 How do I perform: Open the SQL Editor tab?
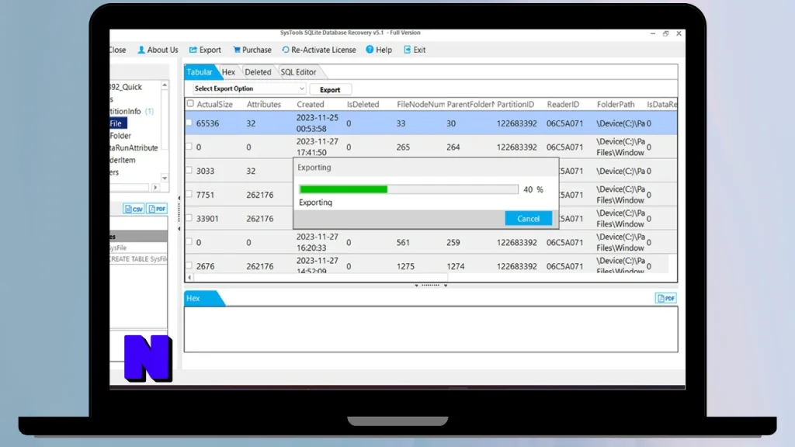click(298, 72)
